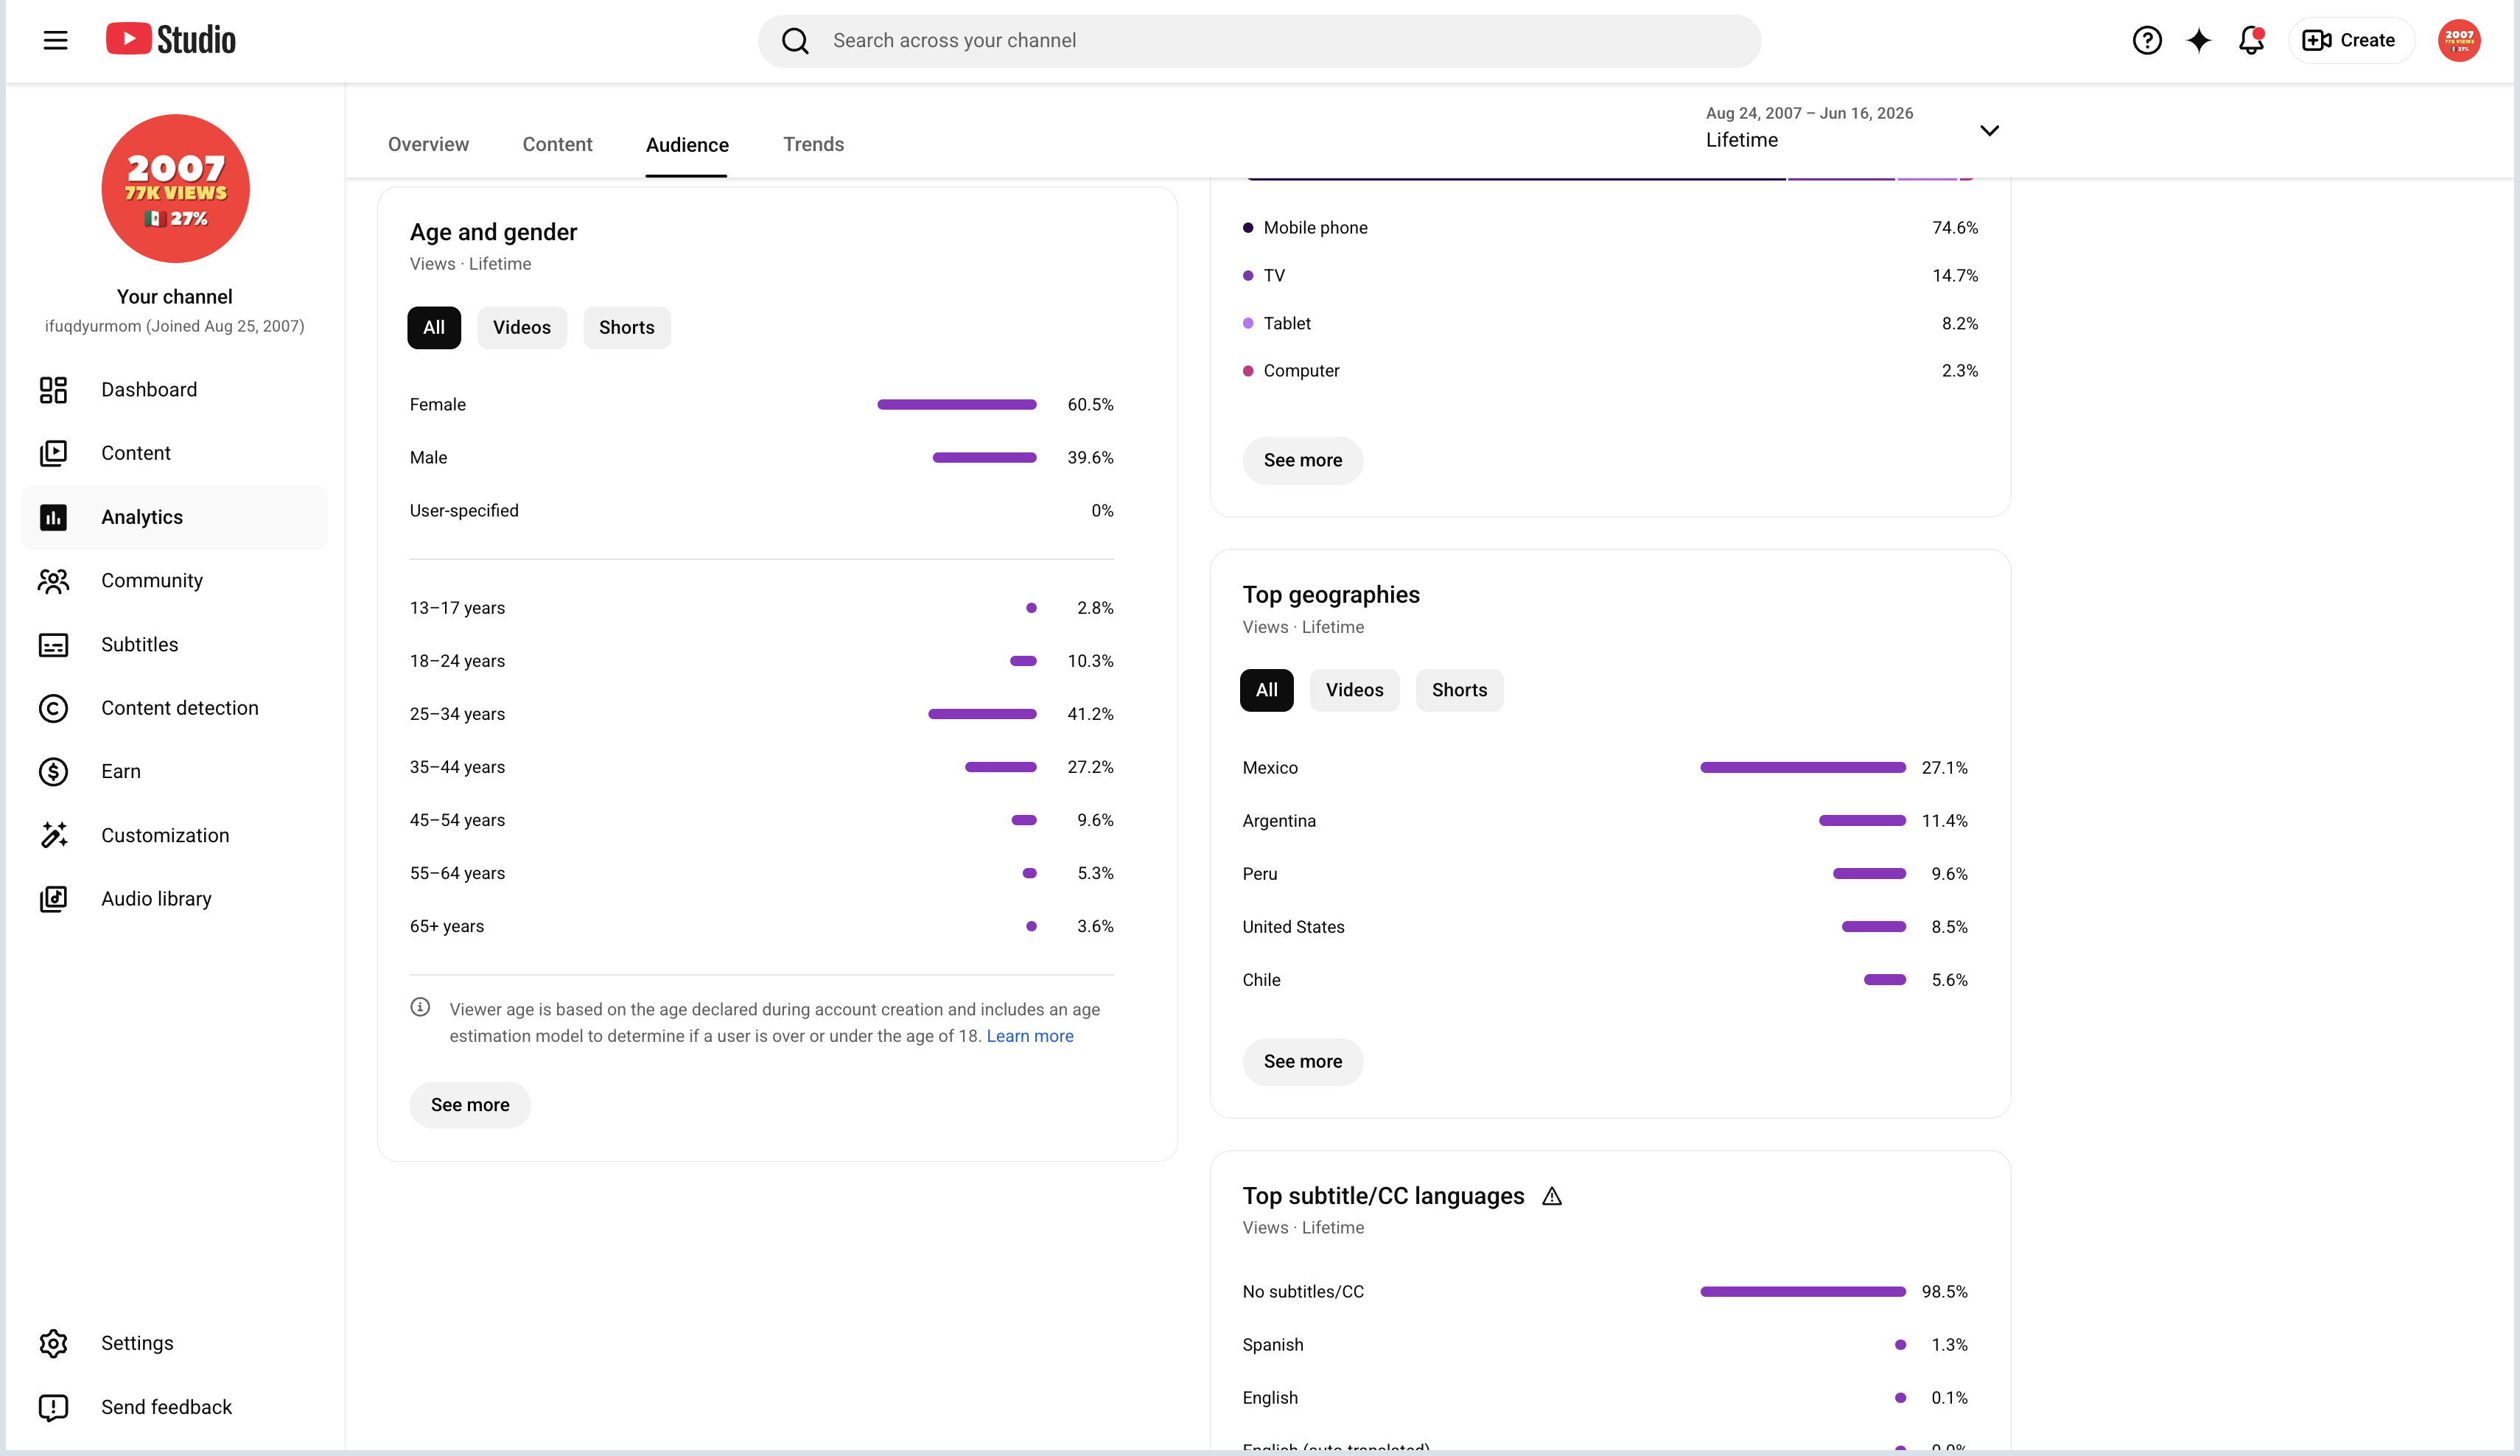Select All filter in Top geographies
The width and height of the screenshot is (2520, 1456).
pos(1267,690)
